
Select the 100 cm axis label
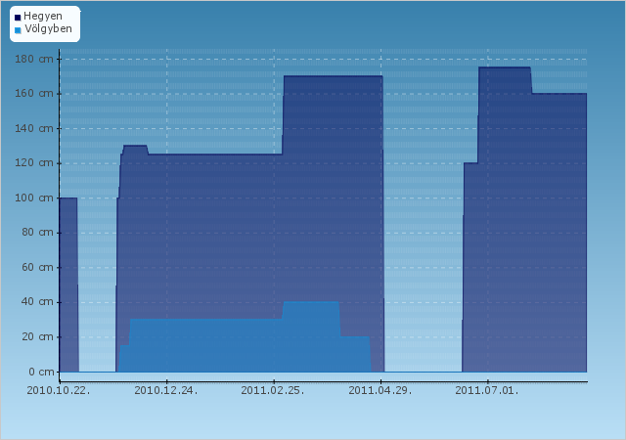[x=34, y=198]
